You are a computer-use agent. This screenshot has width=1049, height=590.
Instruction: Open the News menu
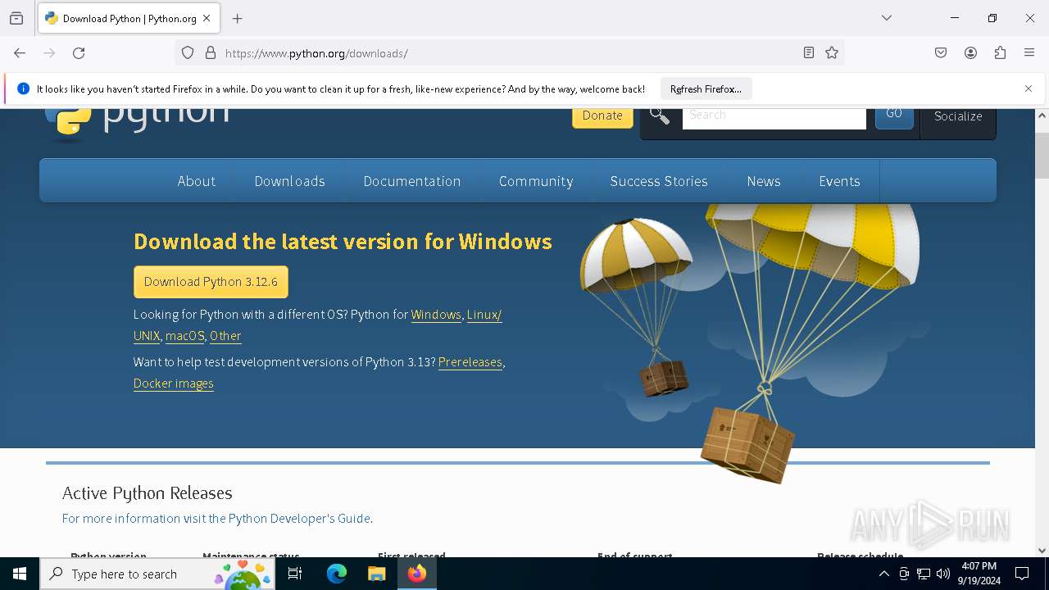point(764,181)
